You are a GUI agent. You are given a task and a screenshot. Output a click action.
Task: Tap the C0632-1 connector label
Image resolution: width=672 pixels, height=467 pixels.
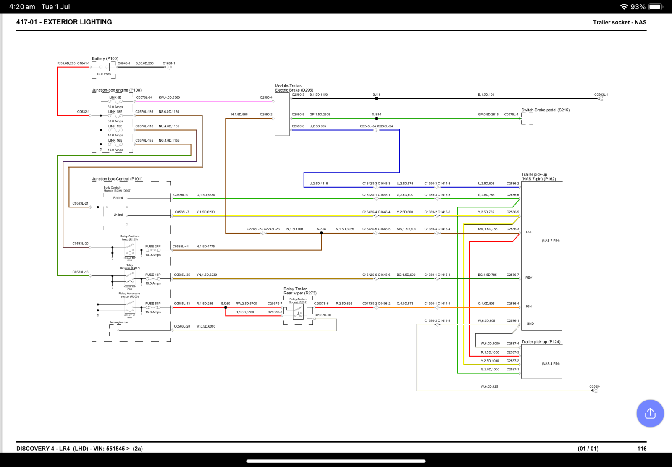tap(83, 112)
